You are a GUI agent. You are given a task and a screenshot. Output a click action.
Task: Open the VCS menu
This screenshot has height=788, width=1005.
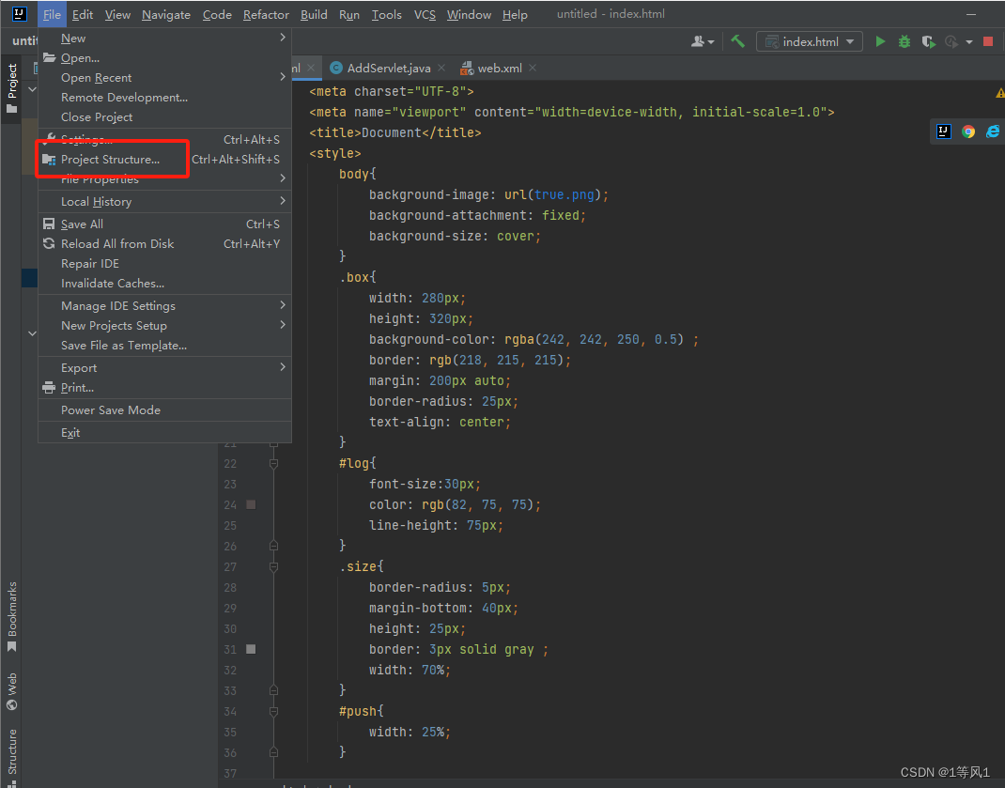pos(425,15)
